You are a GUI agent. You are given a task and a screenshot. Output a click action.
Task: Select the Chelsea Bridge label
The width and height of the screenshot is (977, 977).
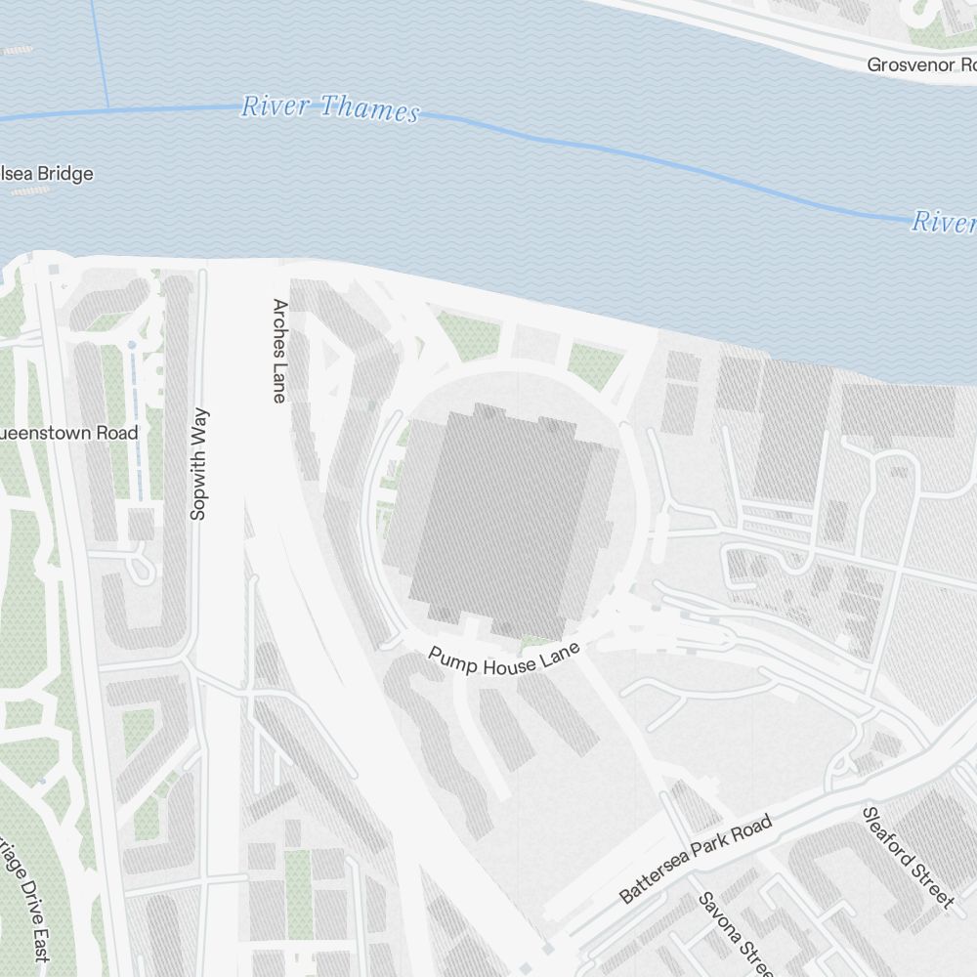coord(47,173)
